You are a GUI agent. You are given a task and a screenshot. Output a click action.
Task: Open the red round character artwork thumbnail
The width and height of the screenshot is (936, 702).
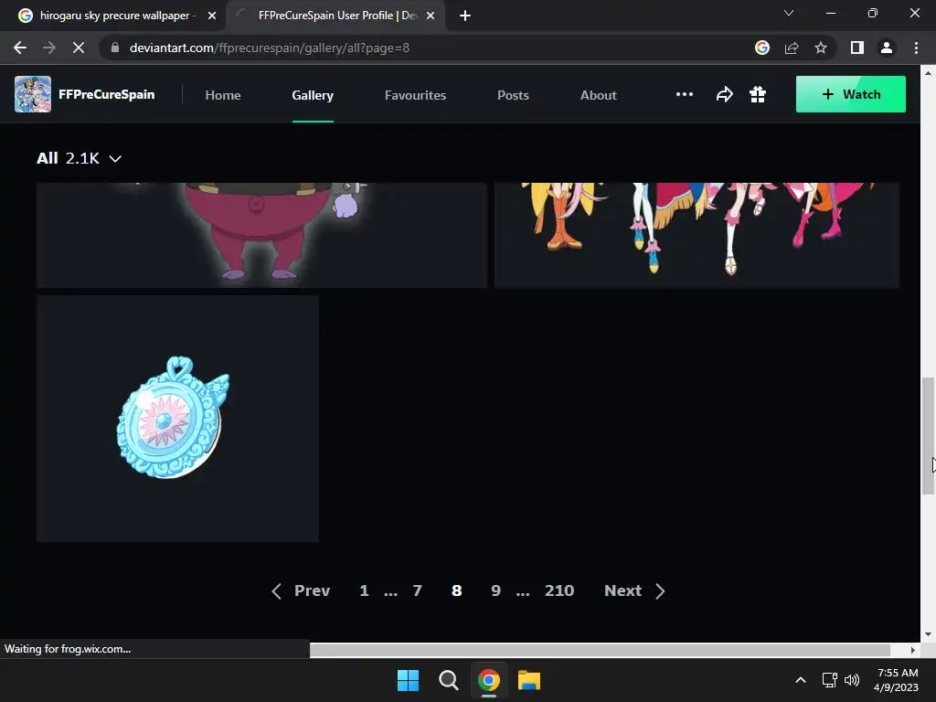click(x=261, y=235)
